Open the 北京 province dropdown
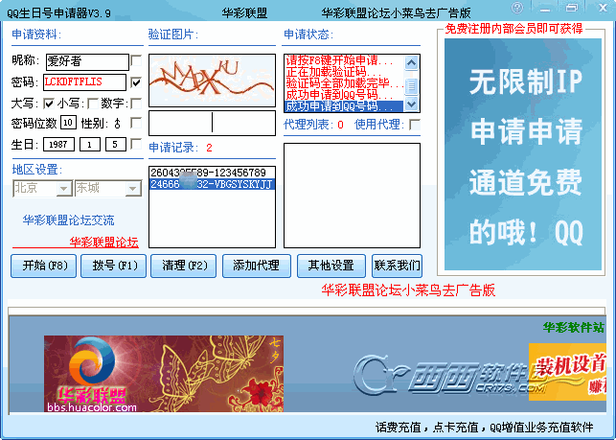Viewport: 616px width, 440px height. coord(64,189)
